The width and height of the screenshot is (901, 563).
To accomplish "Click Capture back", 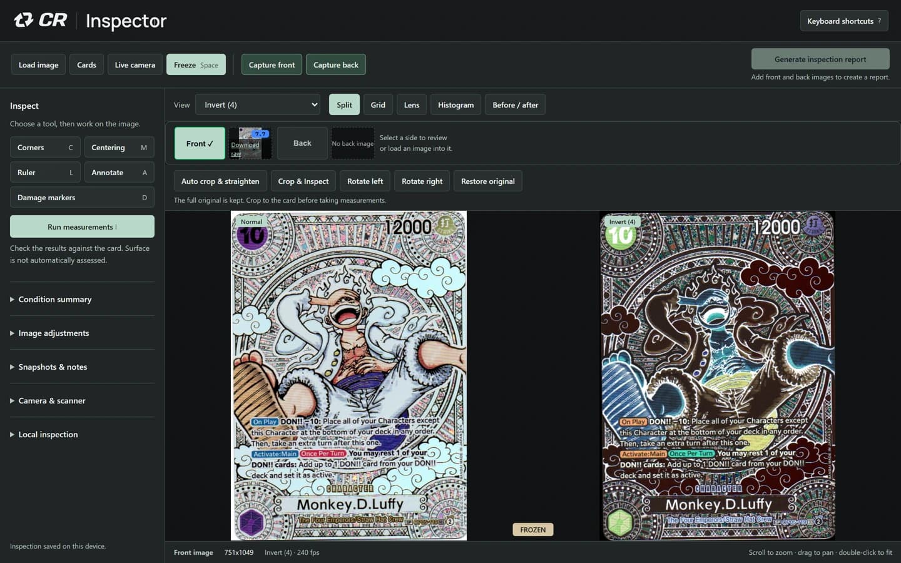I will click(x=336, y=64).
